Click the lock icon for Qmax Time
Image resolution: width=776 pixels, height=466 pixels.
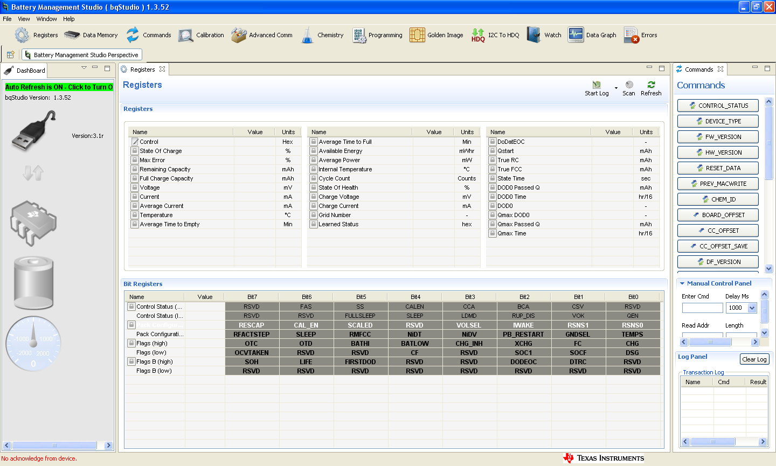point(493,233)
